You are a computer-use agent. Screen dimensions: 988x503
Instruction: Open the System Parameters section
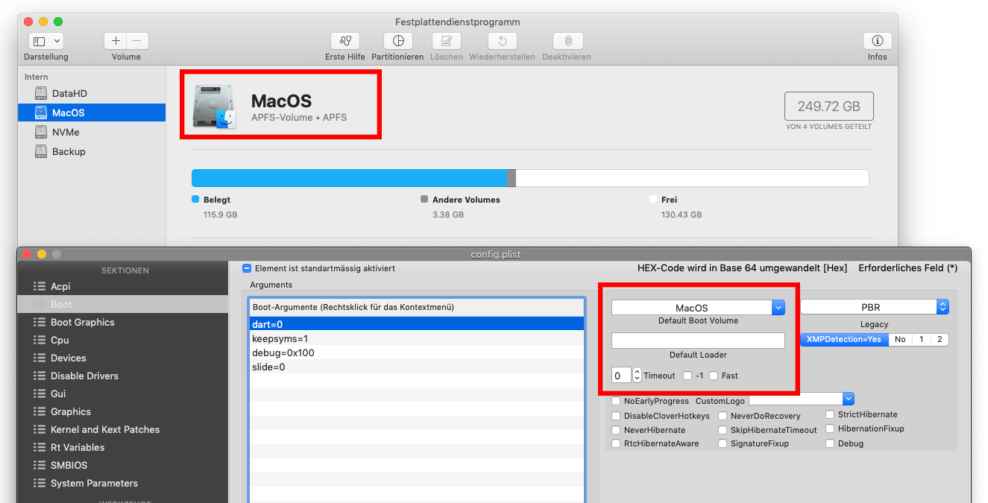(x=122, y=483)
